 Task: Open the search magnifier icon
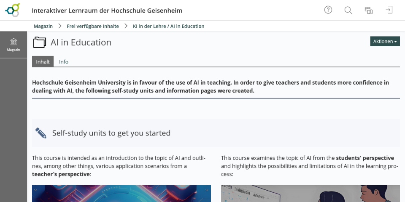[x=348, y=10]
